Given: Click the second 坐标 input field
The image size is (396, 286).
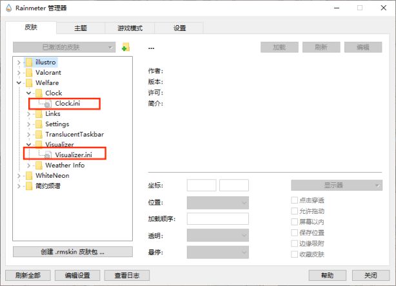Looking at the screenshot, I should [234, 186].
